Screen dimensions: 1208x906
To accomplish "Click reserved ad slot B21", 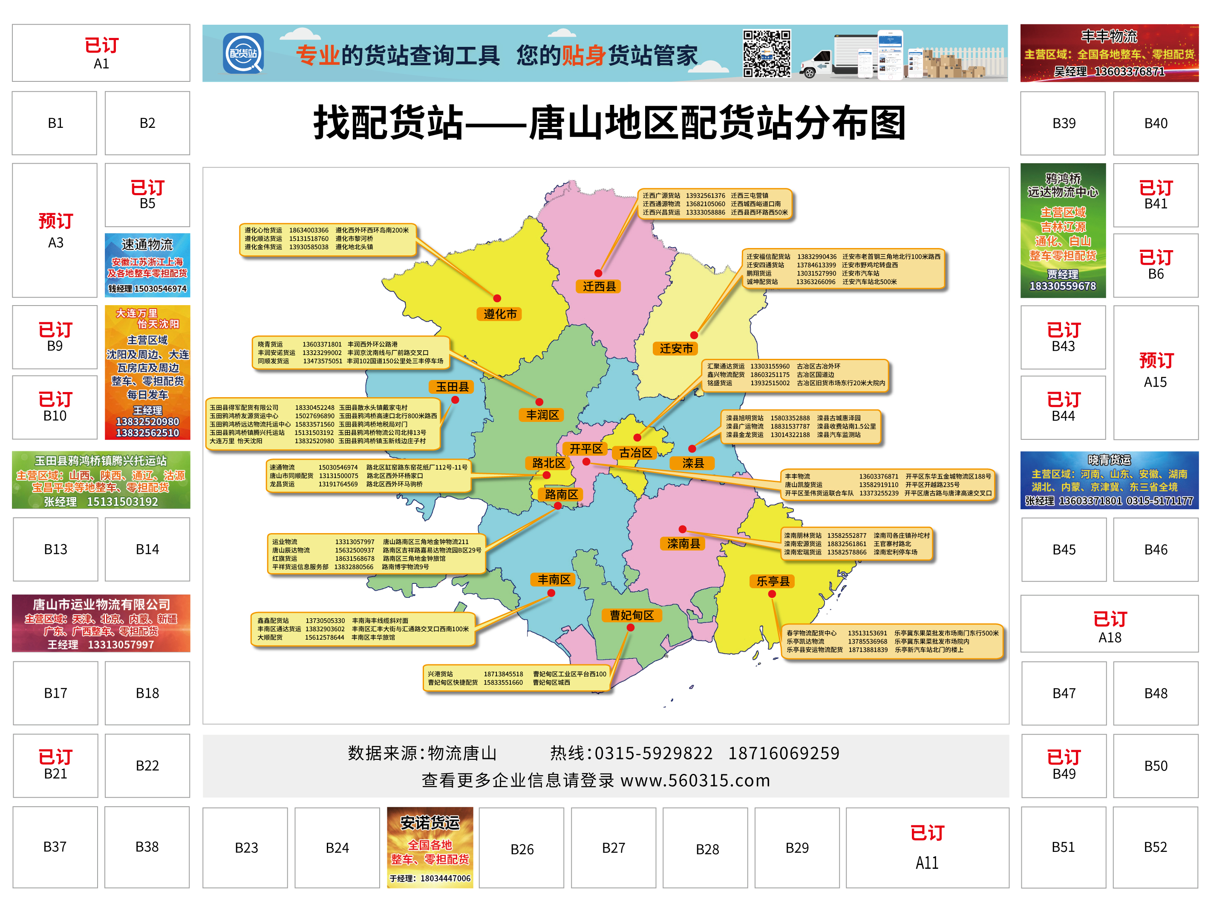I will [55, 766].
